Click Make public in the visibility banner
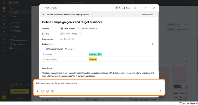 pos(147,15)
